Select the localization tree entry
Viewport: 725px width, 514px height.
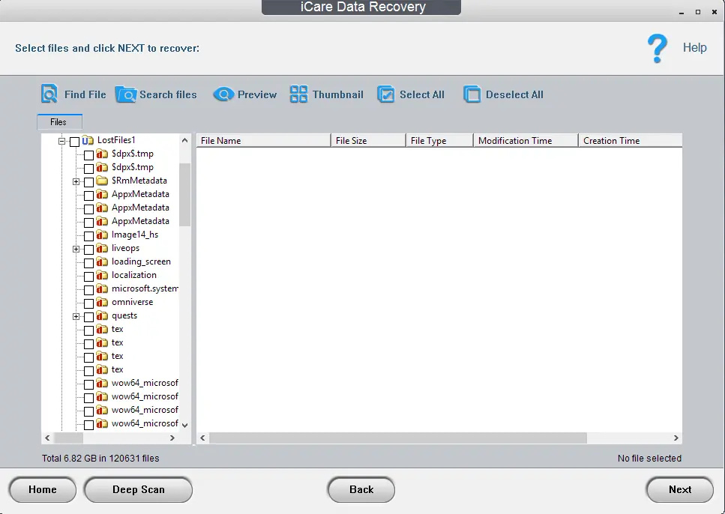click(134, 275)
